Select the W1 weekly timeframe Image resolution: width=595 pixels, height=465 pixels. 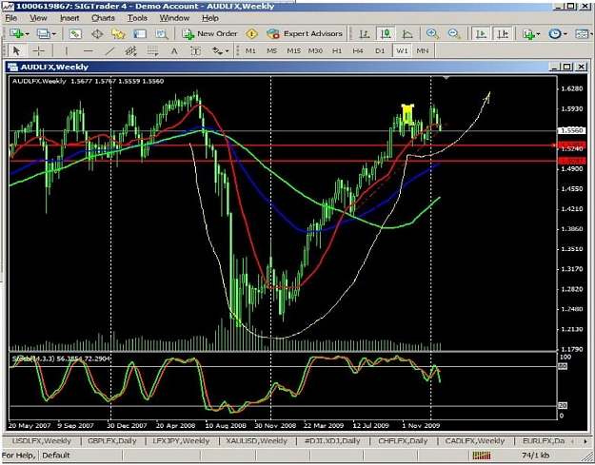402,50
